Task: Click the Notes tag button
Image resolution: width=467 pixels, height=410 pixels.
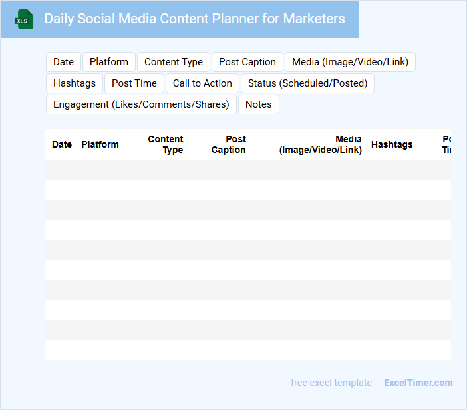Action: click(x=259, y=104)
